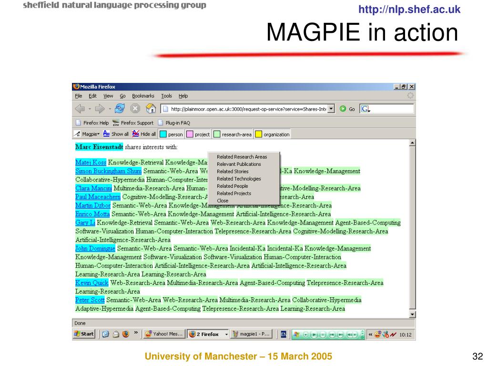
Task: Open the Edit menu
Action: click(x=92, y=96)
